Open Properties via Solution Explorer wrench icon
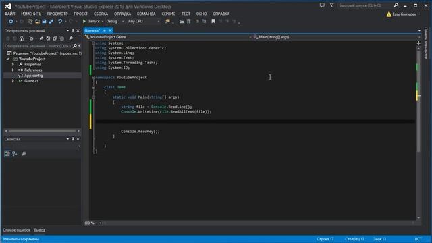Image resolution: width=432 pixels, height=243 pixels. 71,38
